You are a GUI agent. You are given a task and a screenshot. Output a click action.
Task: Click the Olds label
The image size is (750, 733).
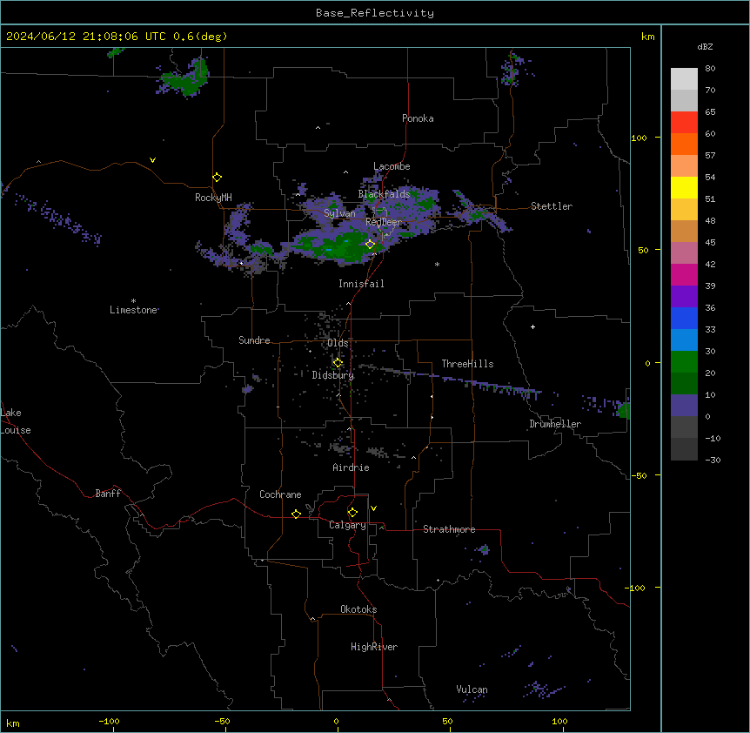click(338, 343)
